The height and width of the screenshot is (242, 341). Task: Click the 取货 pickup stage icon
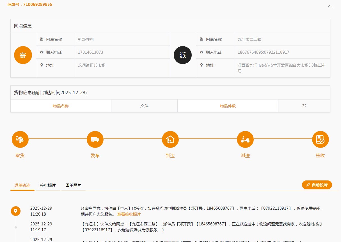pos(20,139)
